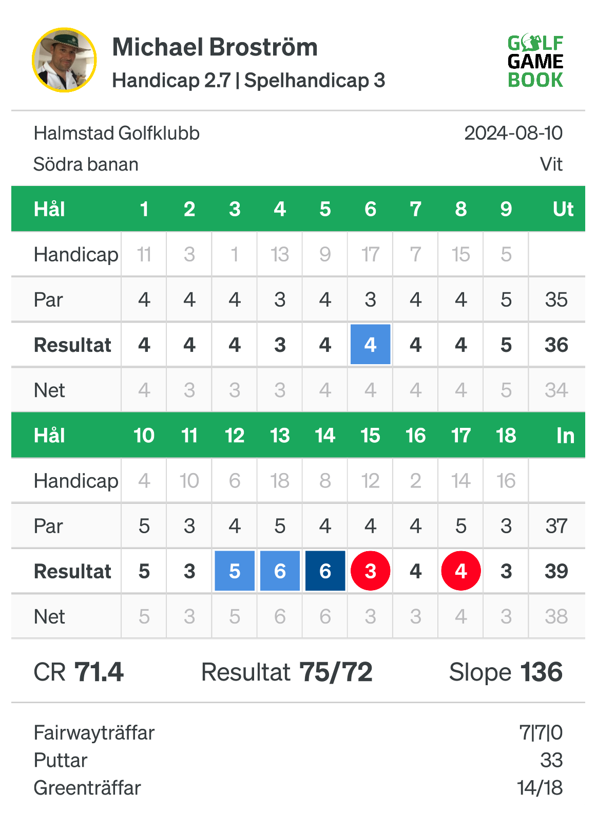Image resolution: width=596 pixels, height=829 pixels.
Task: Click the Ut total score 36
Action: (x=556, y=345)
